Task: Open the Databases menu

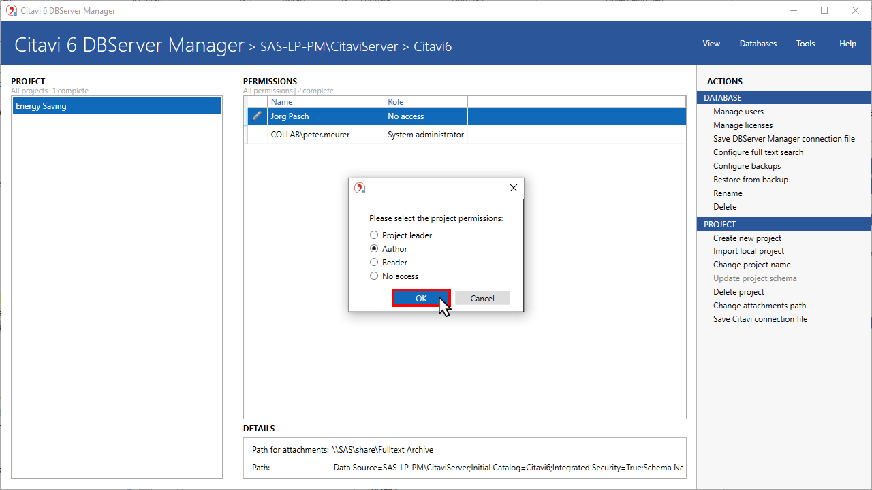Action: (758, 44)
